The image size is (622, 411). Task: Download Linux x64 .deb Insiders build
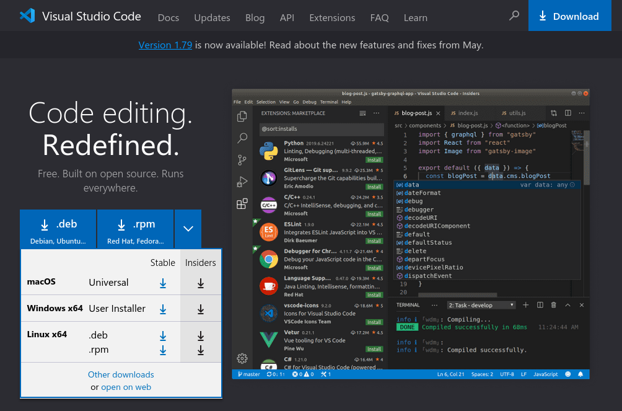[x=200, y=336]
